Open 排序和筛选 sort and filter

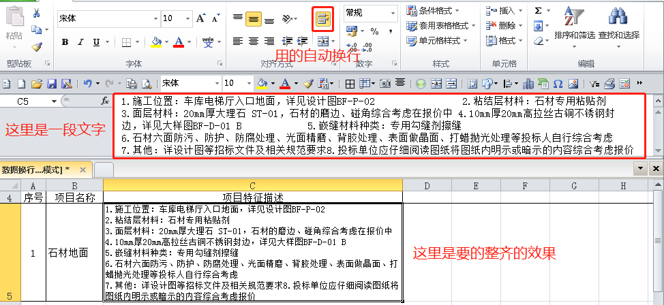click(x=575, y=27)
